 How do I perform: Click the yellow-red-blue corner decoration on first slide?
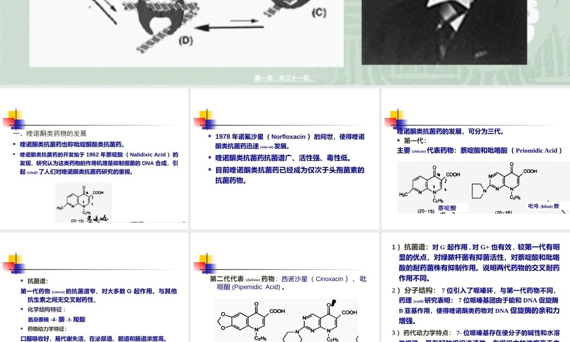point(15,119)
